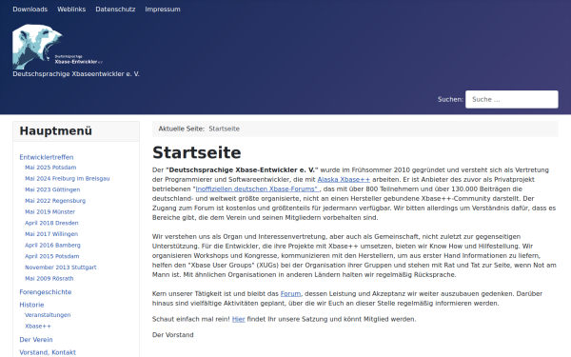The width and height of the screenshot is (571, 357).
Task: Click the Startseite page heading
Action: tap(197, 152)
